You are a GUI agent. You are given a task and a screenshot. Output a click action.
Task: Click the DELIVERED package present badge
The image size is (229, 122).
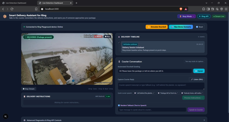(38, 37)
